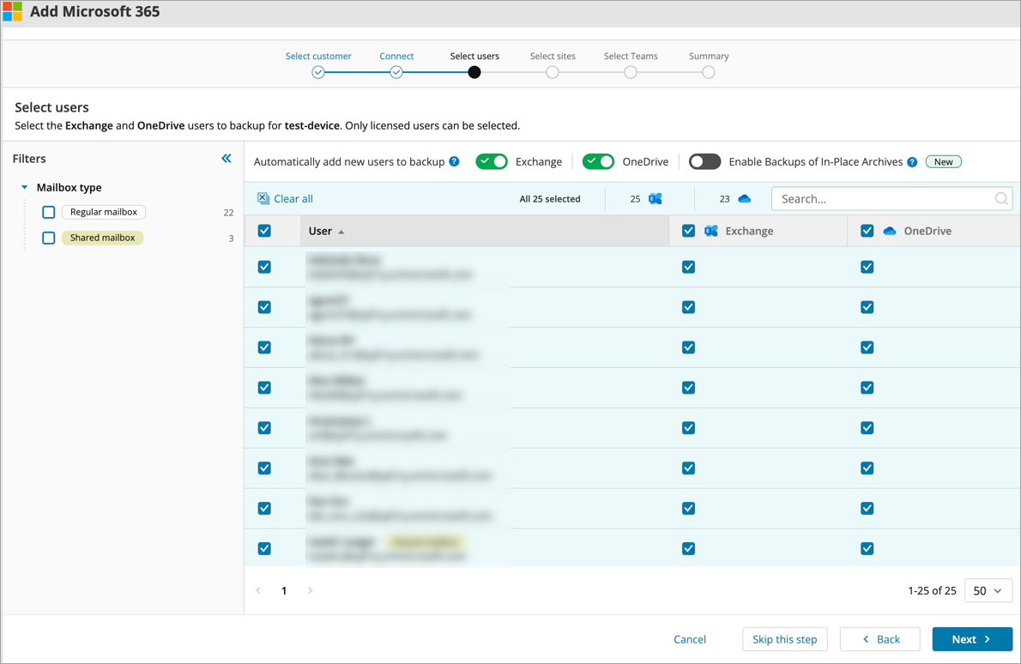Click the Exchange count icon beside 25
This screenshot has height=664, width=1021.
point(655,199)
